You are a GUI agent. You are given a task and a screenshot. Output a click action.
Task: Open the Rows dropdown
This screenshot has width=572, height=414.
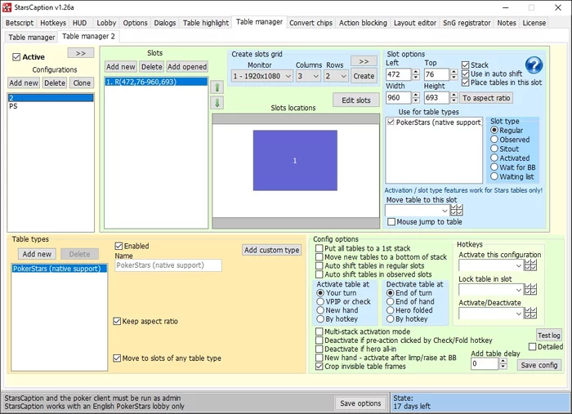(x=336, y=76)
